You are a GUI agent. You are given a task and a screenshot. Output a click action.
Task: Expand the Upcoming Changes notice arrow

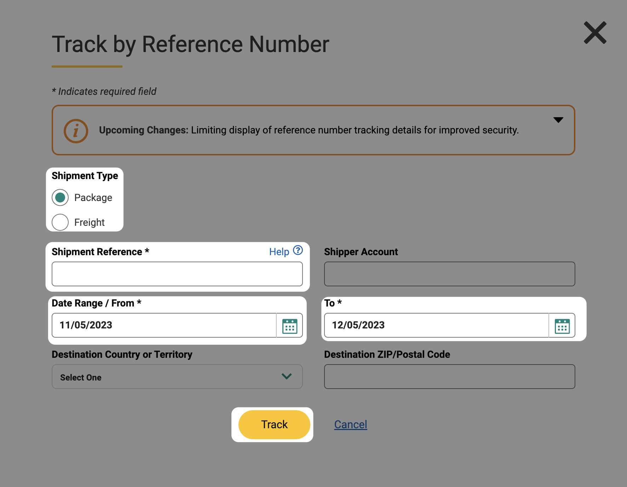[558, 120]
